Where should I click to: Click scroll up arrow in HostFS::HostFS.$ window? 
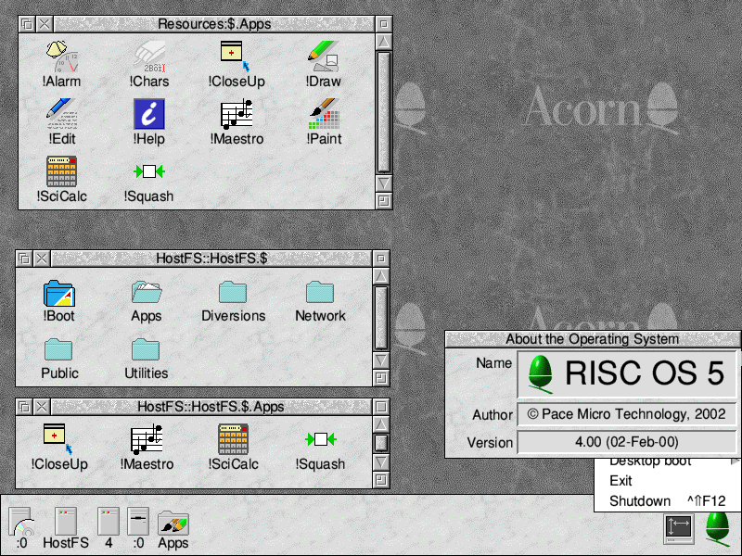pos(381,276)
